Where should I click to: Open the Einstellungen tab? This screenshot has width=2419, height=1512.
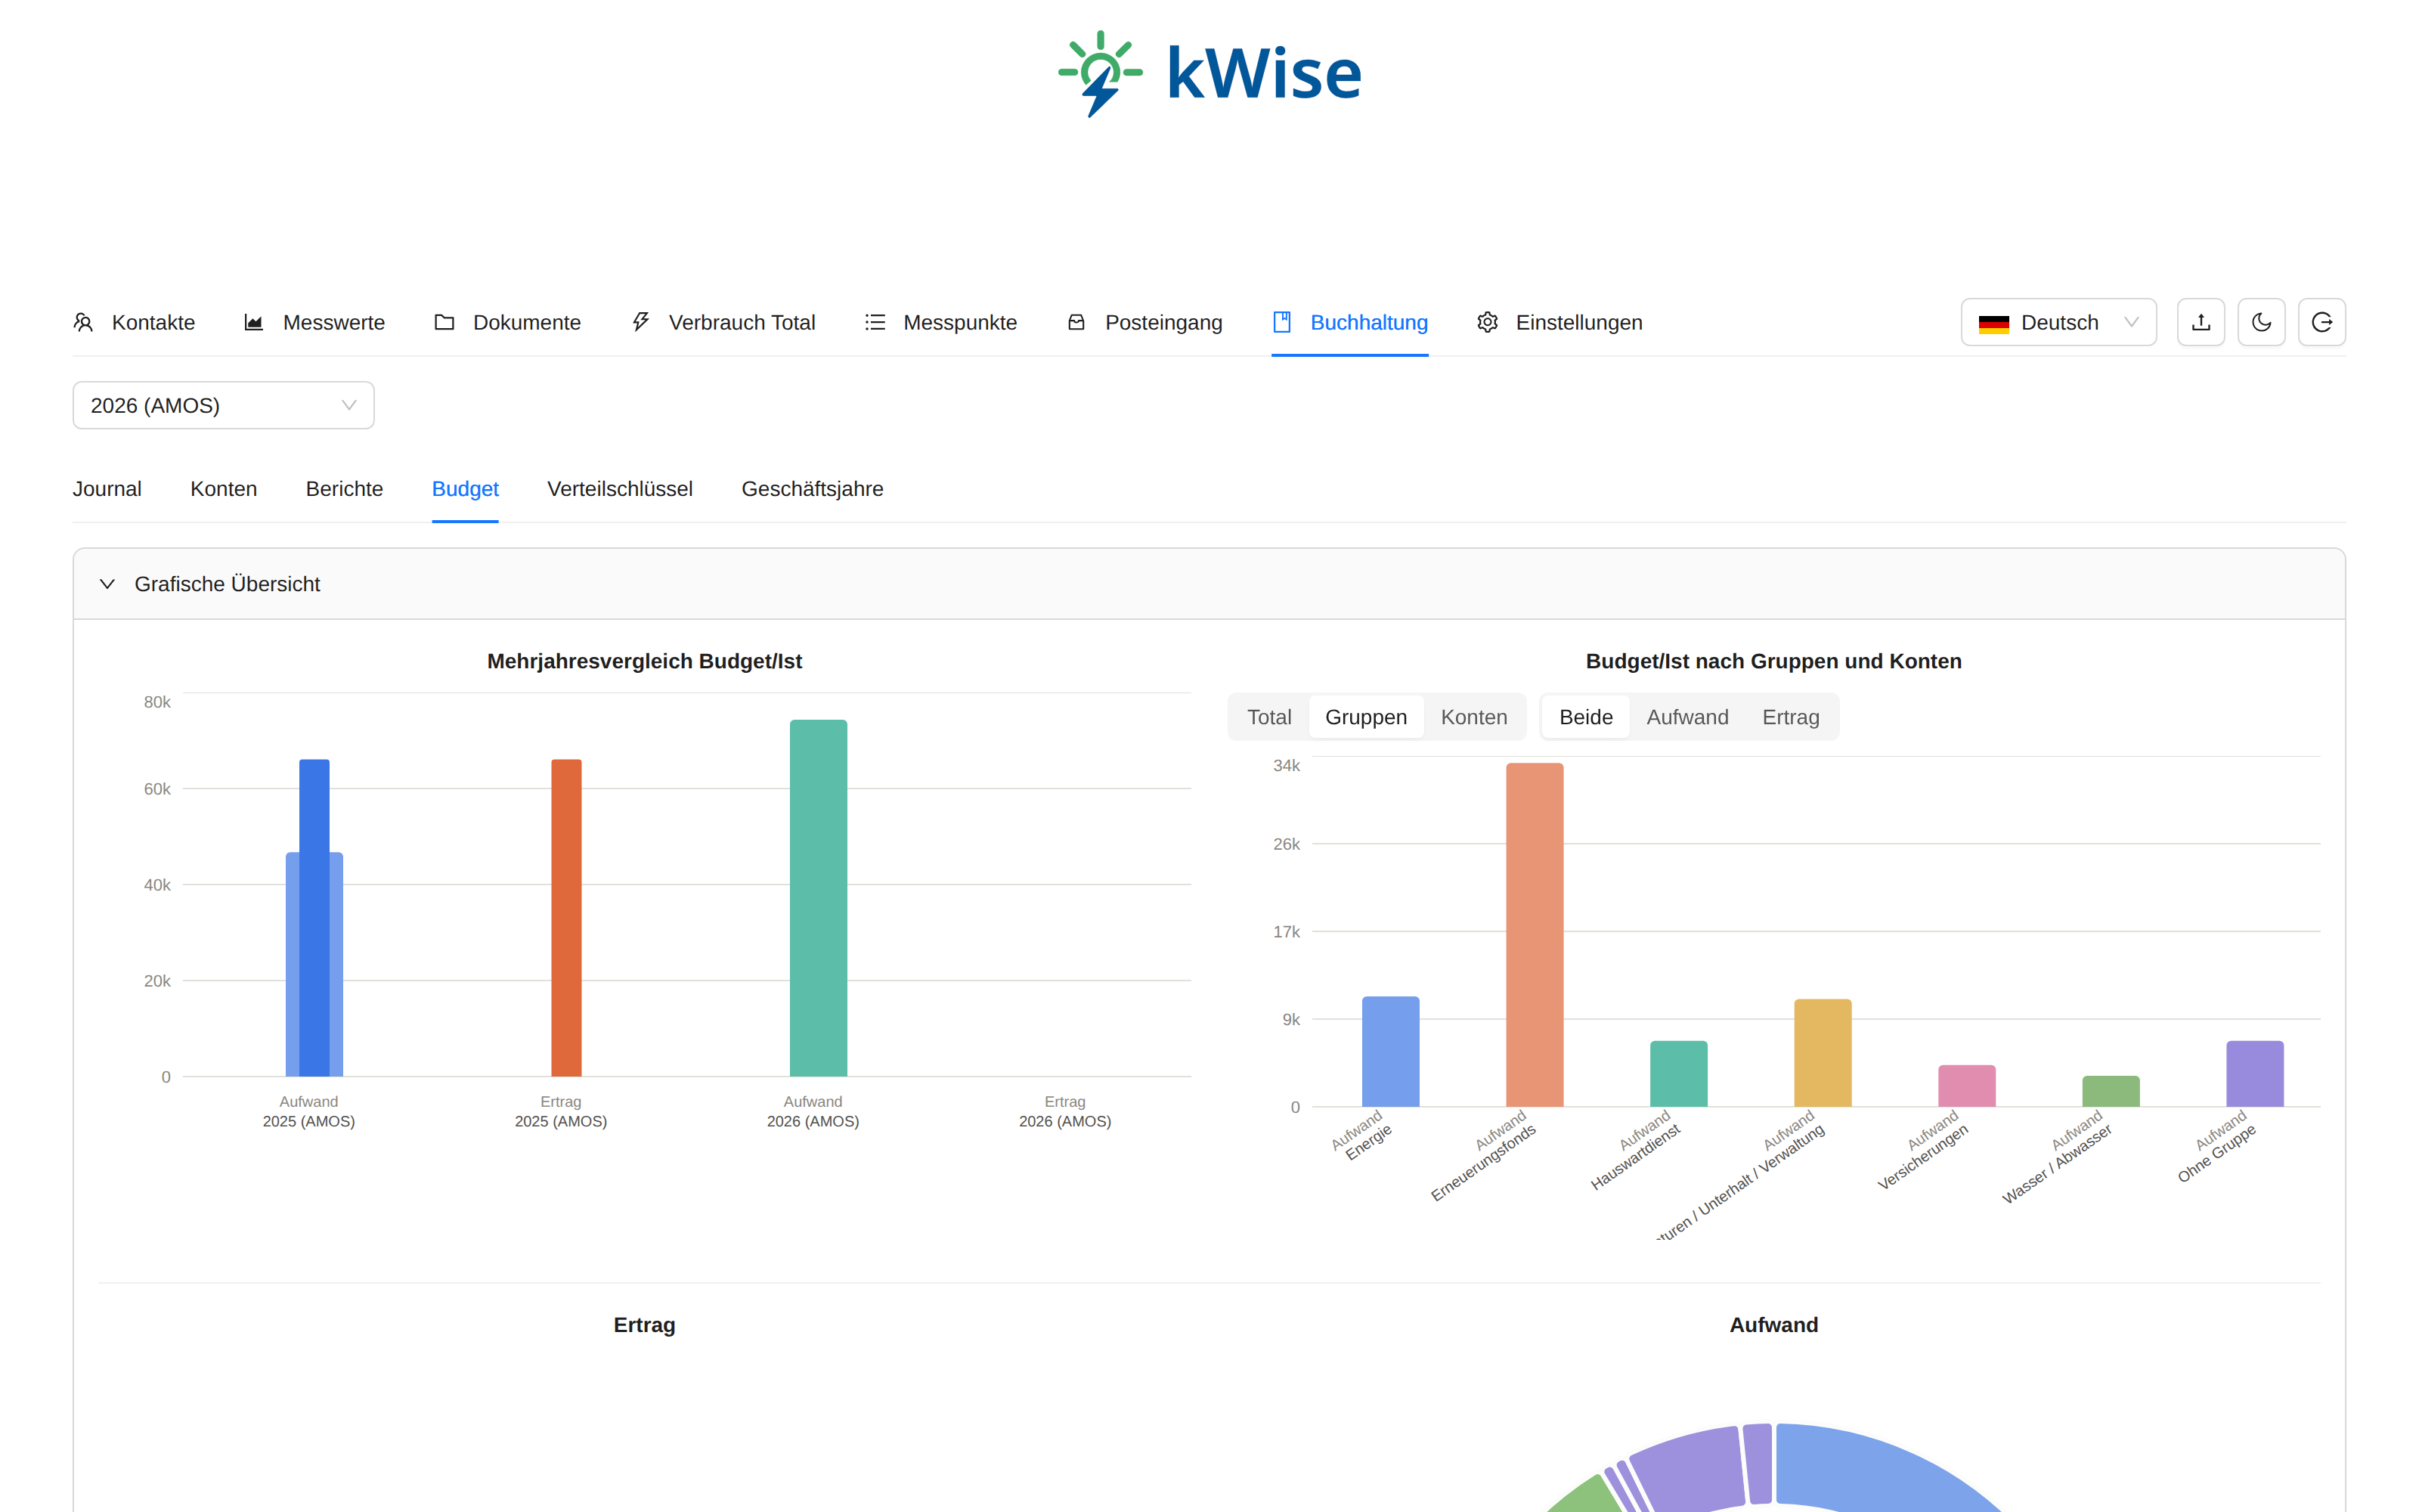1559,322
